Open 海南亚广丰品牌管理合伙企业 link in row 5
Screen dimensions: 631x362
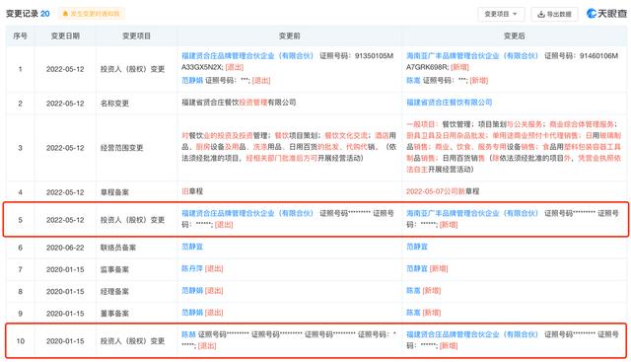point(472,213)
